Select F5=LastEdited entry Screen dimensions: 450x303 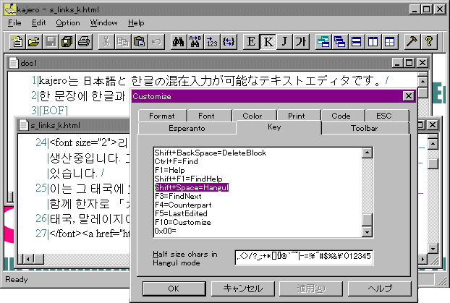181,213
